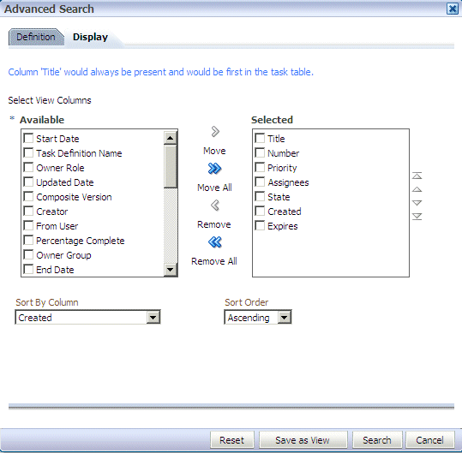Check the Percentage Complete checkbox

pos(28,240)
